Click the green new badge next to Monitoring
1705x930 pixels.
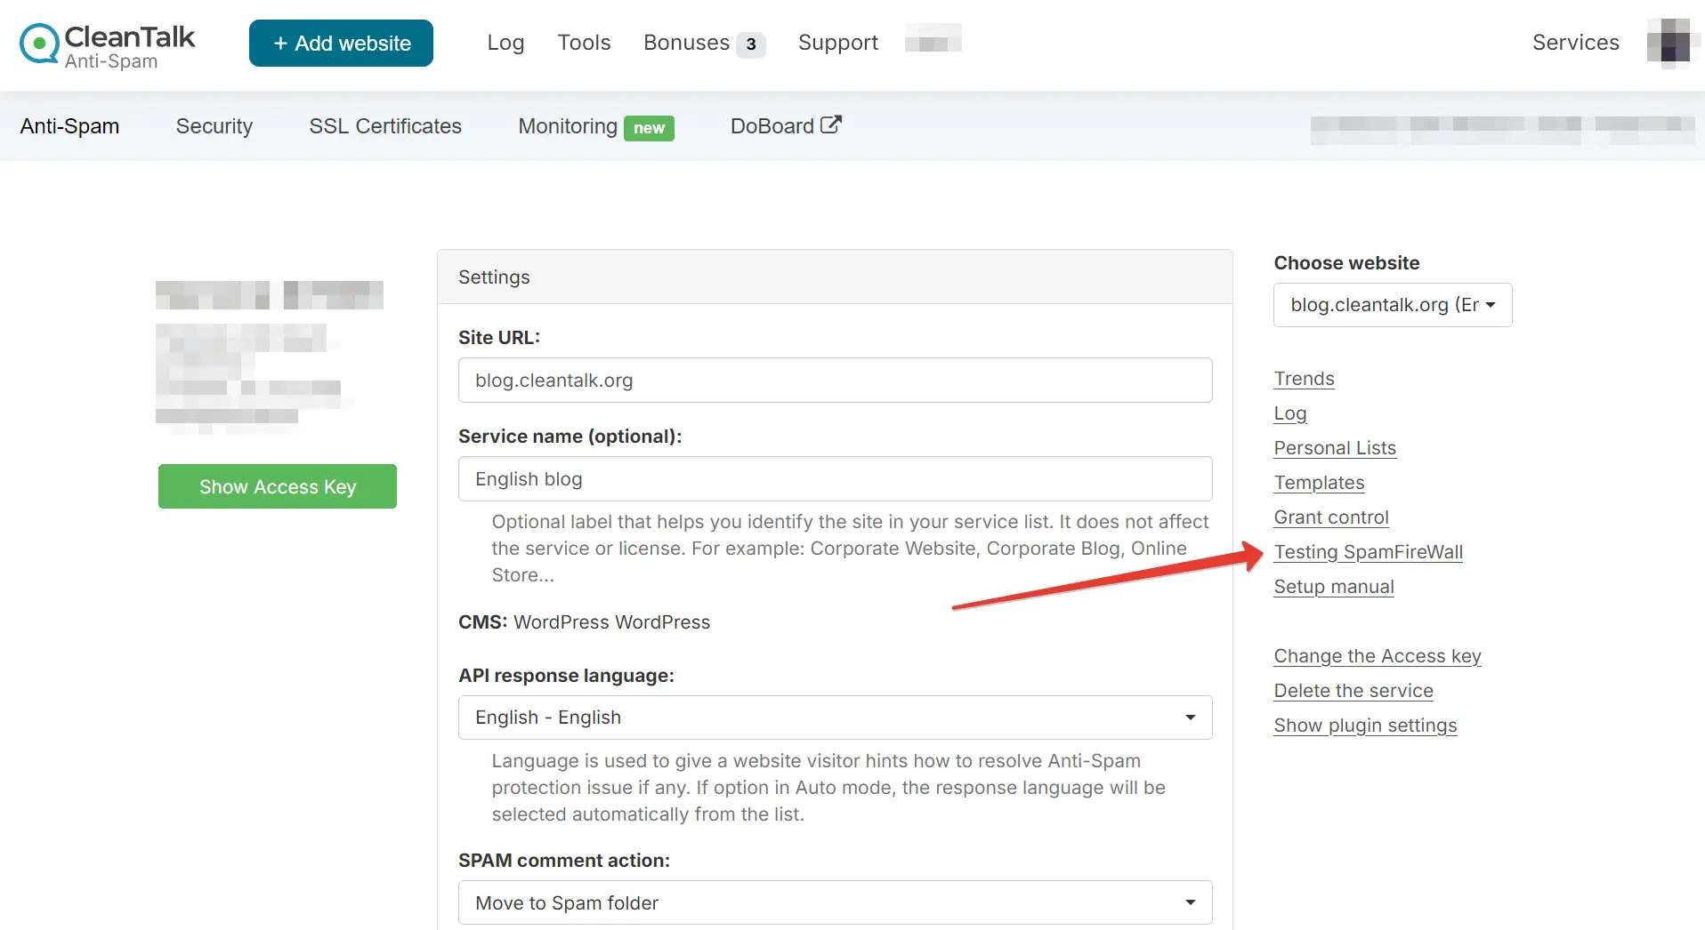[649, 128]
